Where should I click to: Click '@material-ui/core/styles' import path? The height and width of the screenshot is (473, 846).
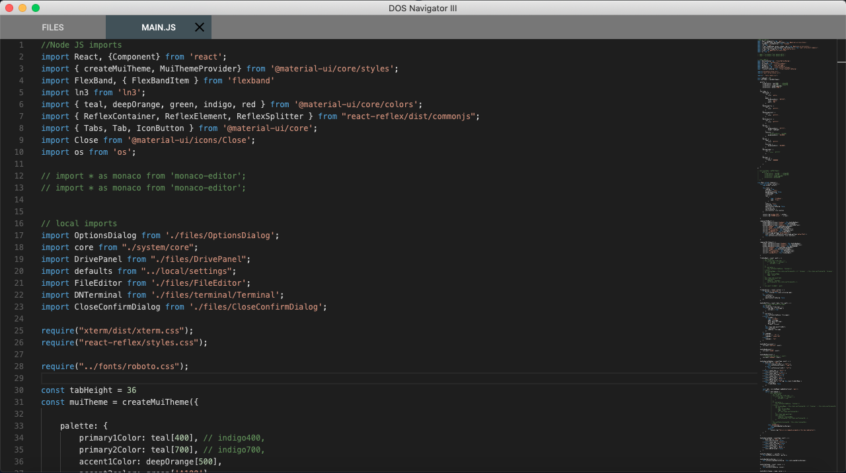(x=332, y=69)
